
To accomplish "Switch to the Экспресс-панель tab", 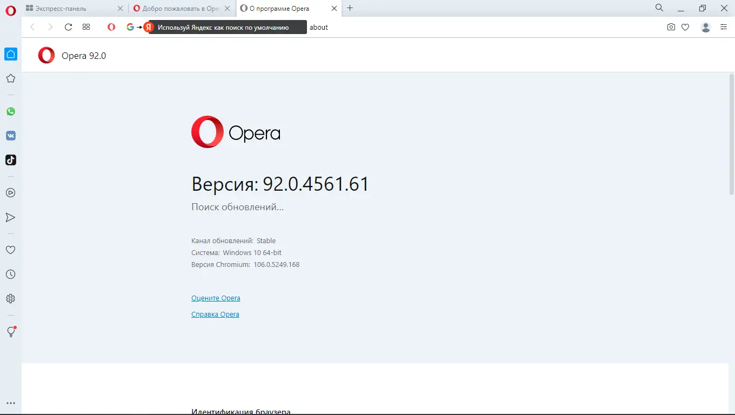I will 75,8.
